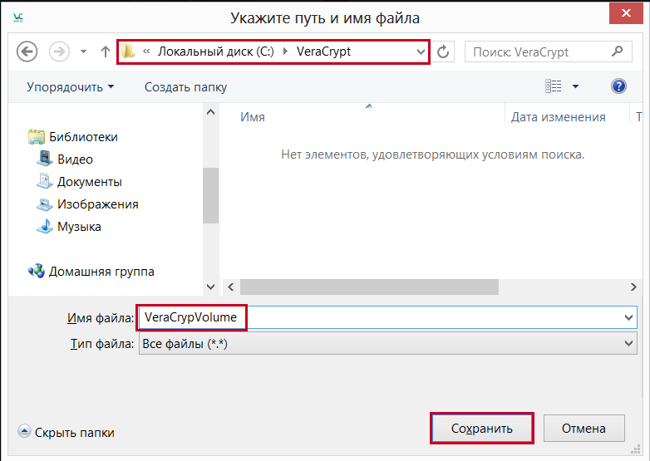
Task: Refresh the VeraCrypt folder view
Action: click(443, 51)
